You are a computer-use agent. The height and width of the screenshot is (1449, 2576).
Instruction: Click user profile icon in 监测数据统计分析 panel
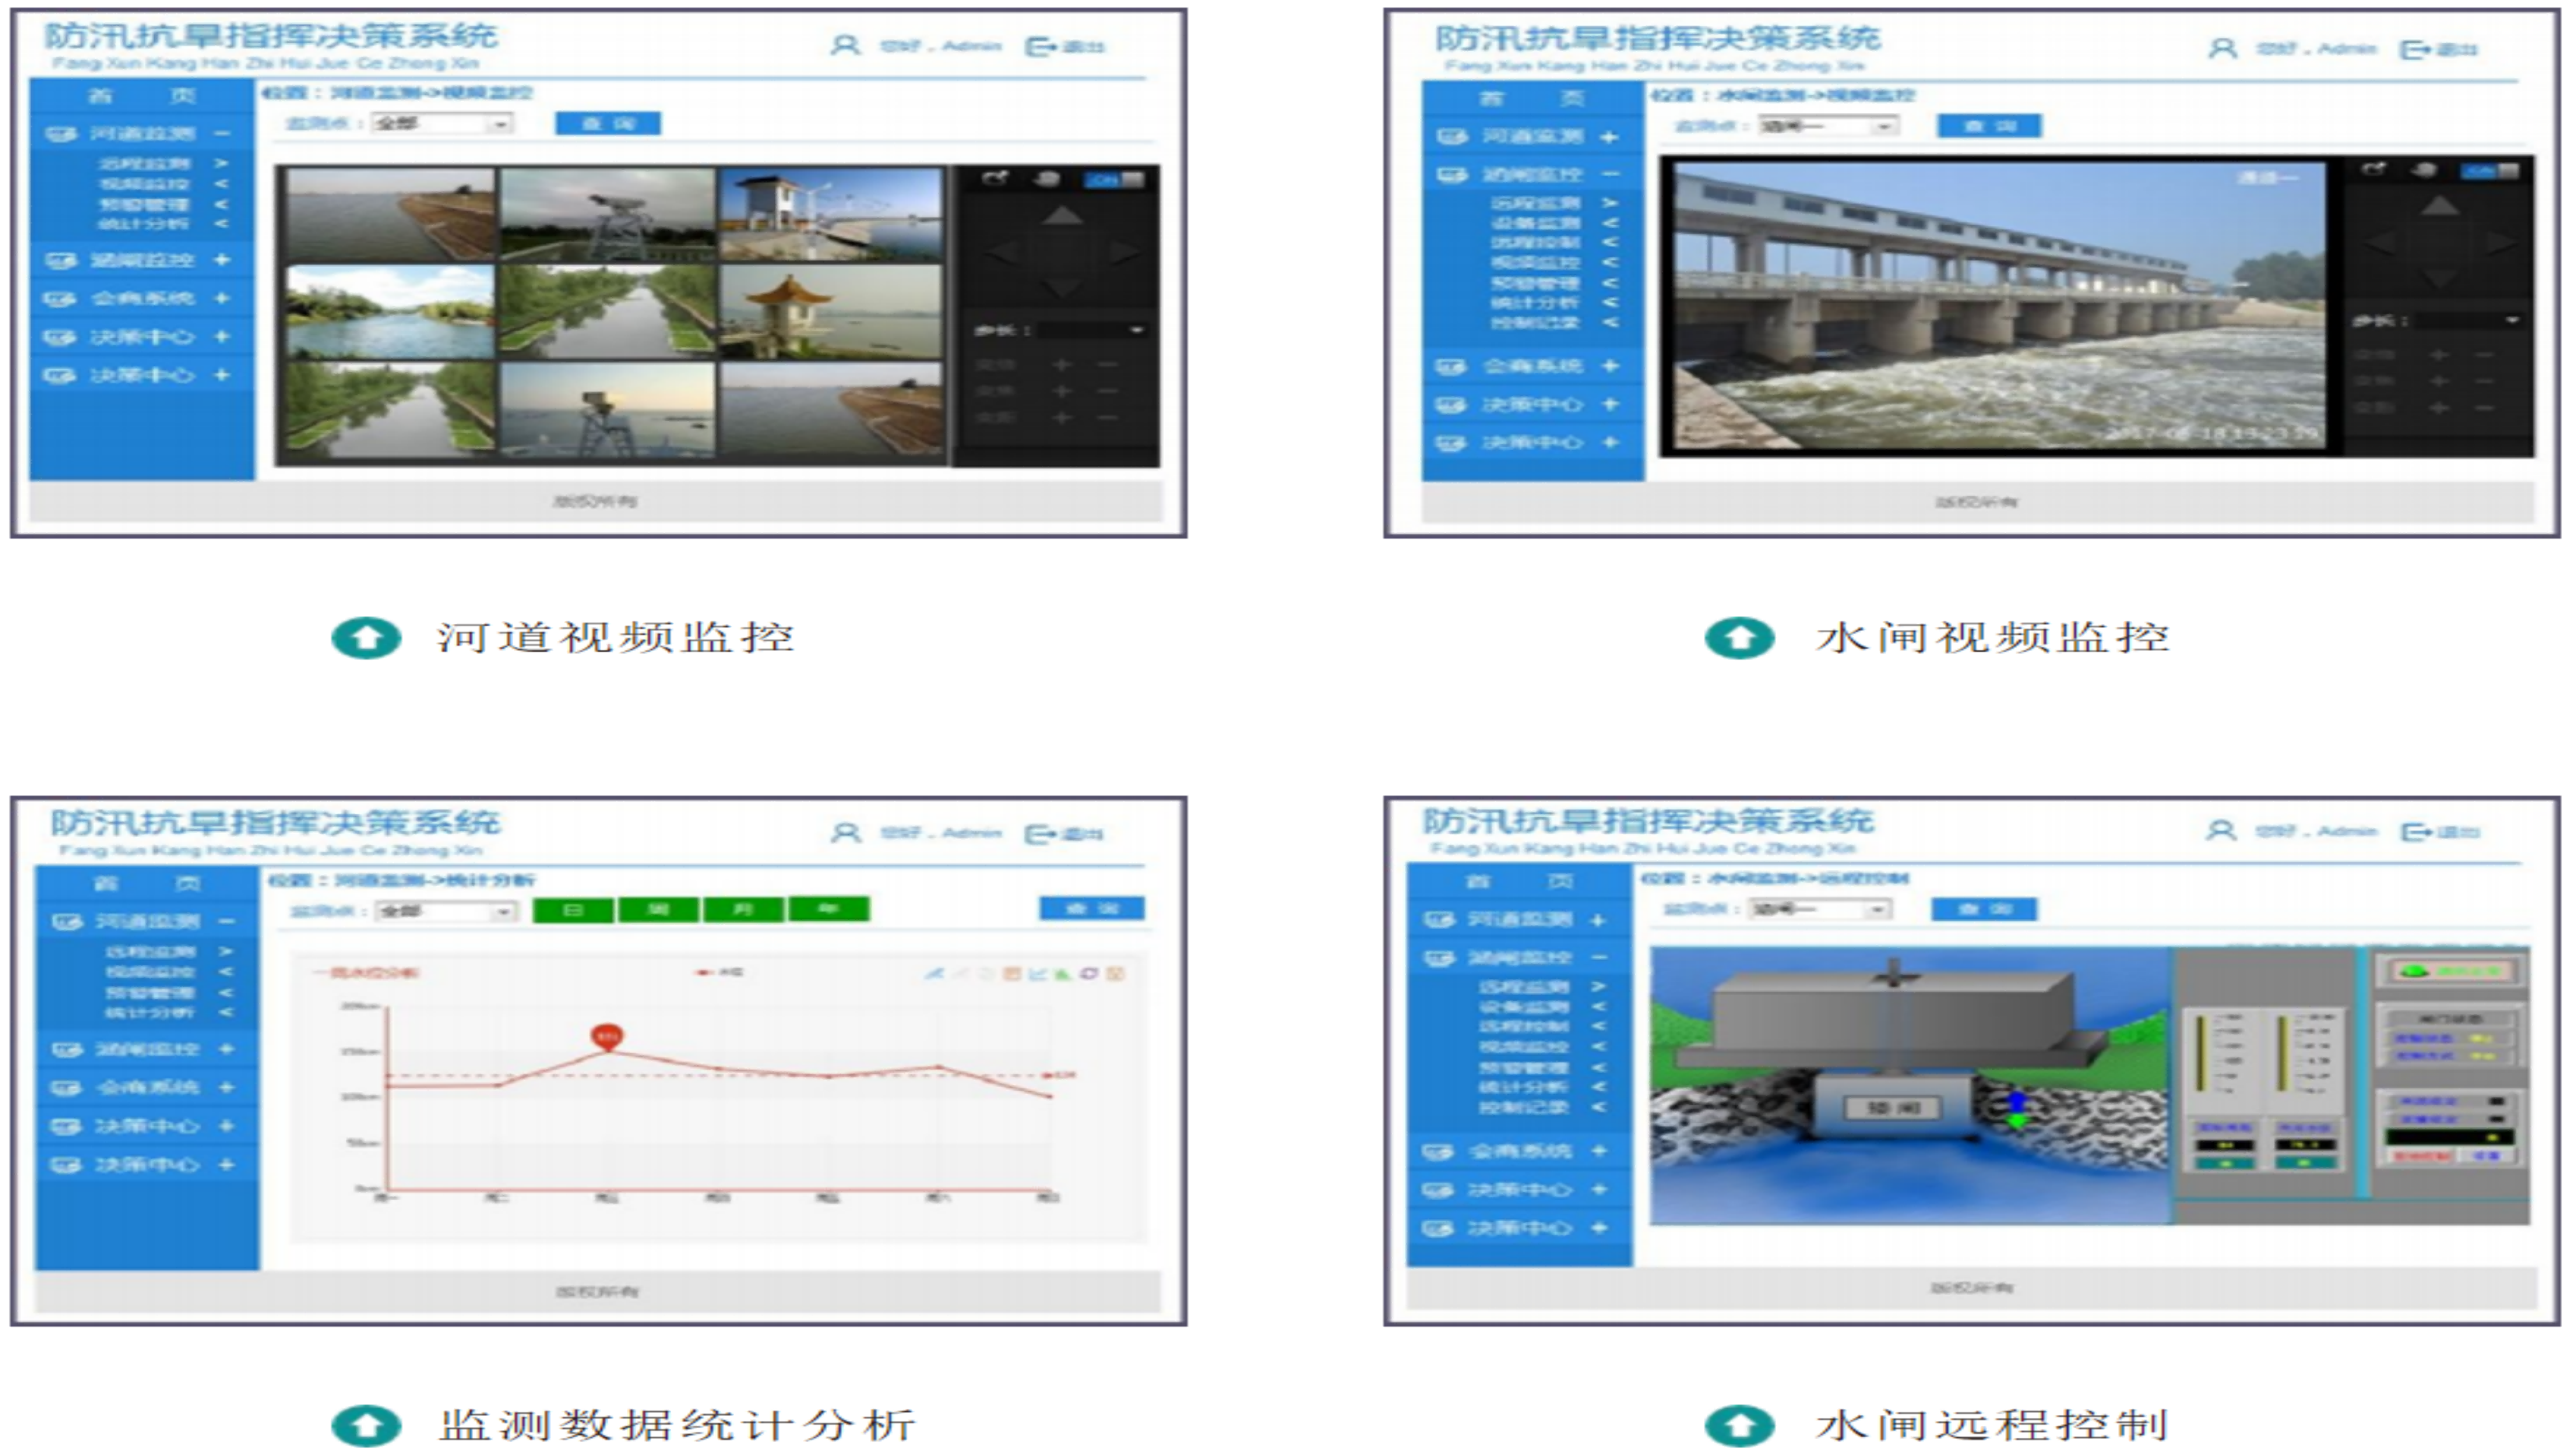(x=846, y=833)
